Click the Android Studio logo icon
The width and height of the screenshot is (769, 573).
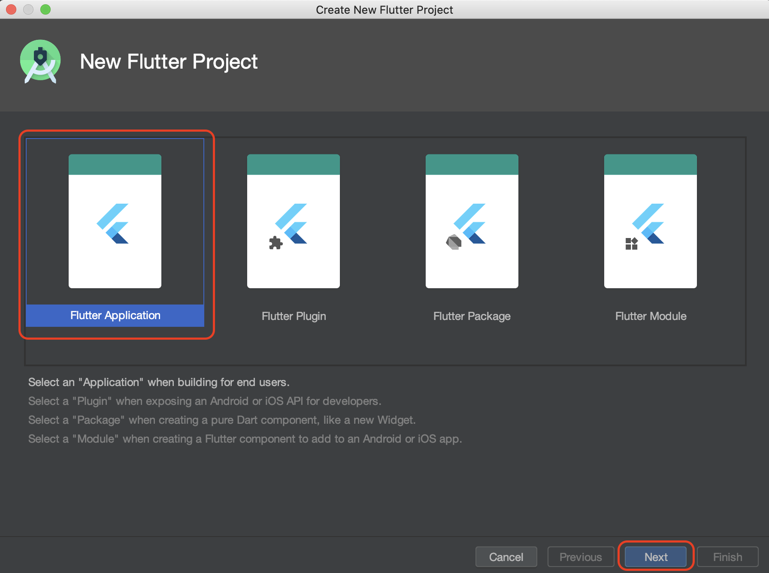(x=40, y=61)
